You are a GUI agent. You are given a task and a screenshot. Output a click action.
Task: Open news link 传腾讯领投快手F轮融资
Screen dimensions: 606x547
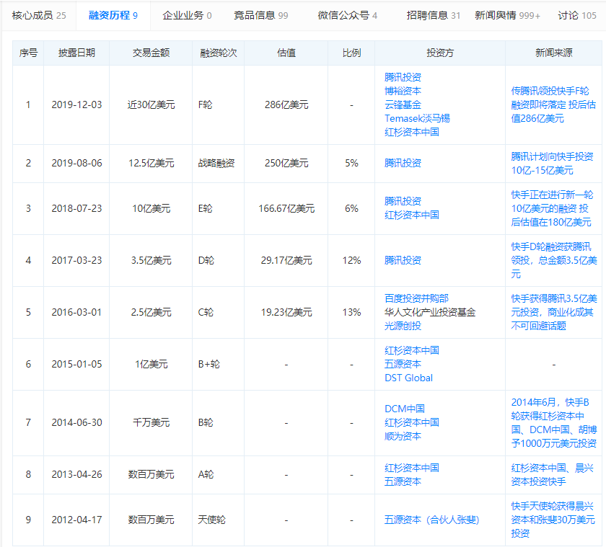tap(553, 104)
